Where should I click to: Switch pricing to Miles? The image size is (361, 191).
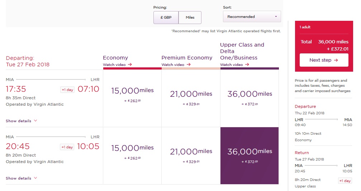pyautogui.click(x=190, y=18)
